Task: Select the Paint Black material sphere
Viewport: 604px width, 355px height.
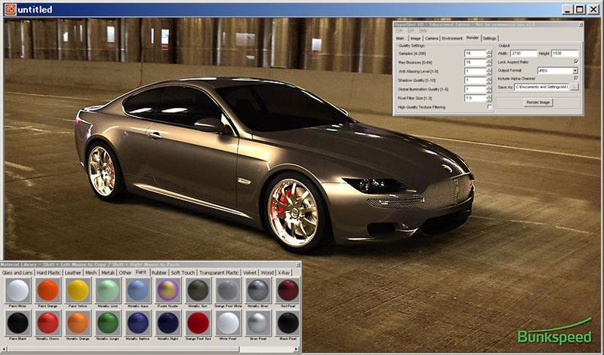Action: (x=17, y=323)
